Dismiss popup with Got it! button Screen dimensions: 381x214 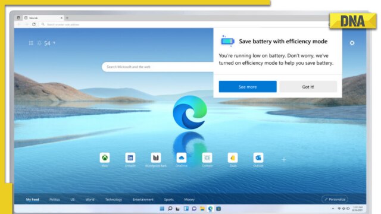(x=308, y=87)
